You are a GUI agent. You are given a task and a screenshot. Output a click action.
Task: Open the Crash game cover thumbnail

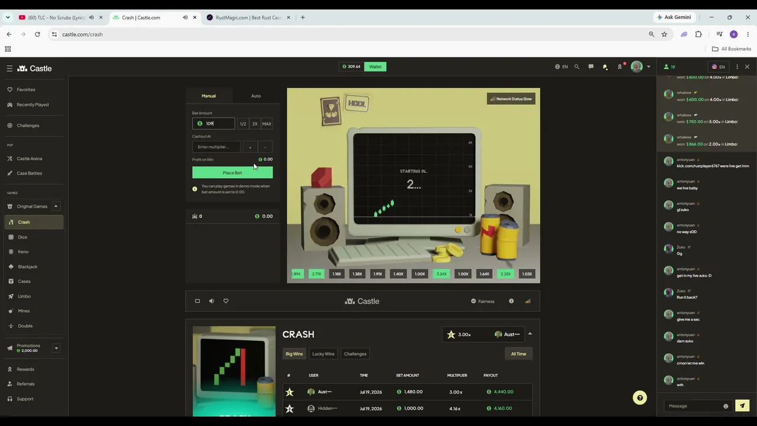pyautogui.click(x=234, y=371)
